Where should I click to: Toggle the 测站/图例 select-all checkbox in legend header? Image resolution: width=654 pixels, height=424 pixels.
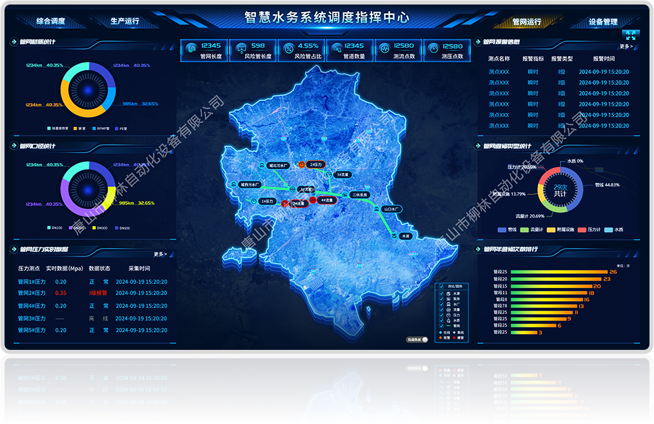point(441,285)
